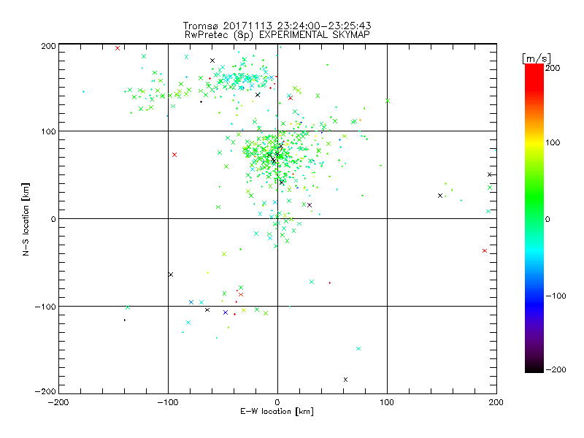Screen dimensions: 584x438
Task: Select the purple X marker just above the zero line
Action: pos(309,205)
